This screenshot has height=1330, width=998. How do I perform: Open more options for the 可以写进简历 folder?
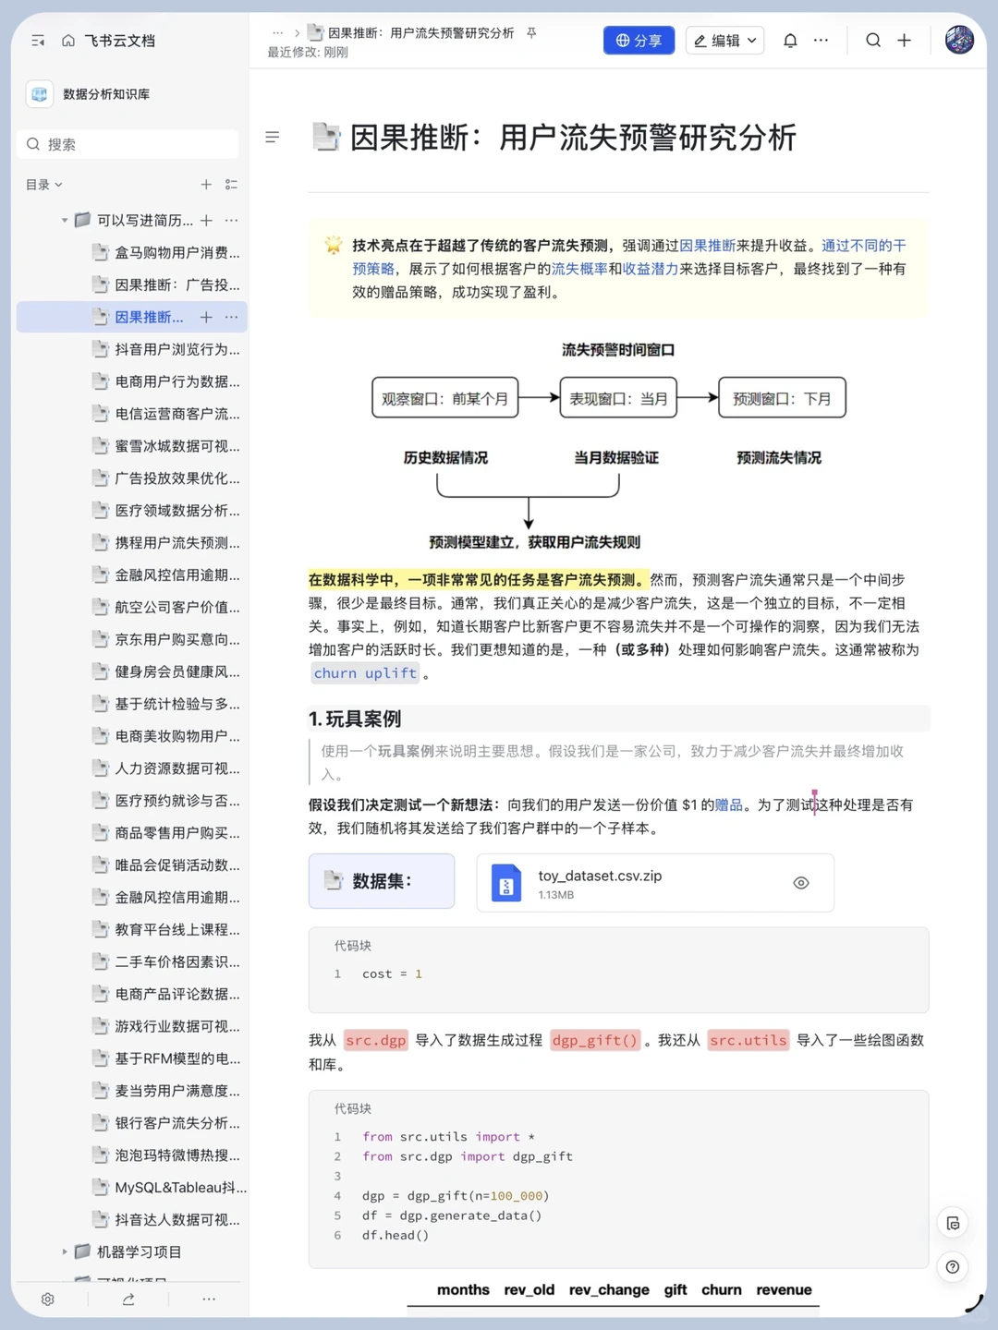[231, 221]
